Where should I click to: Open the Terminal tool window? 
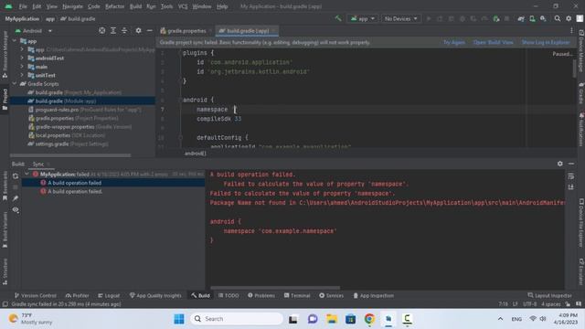297,295
